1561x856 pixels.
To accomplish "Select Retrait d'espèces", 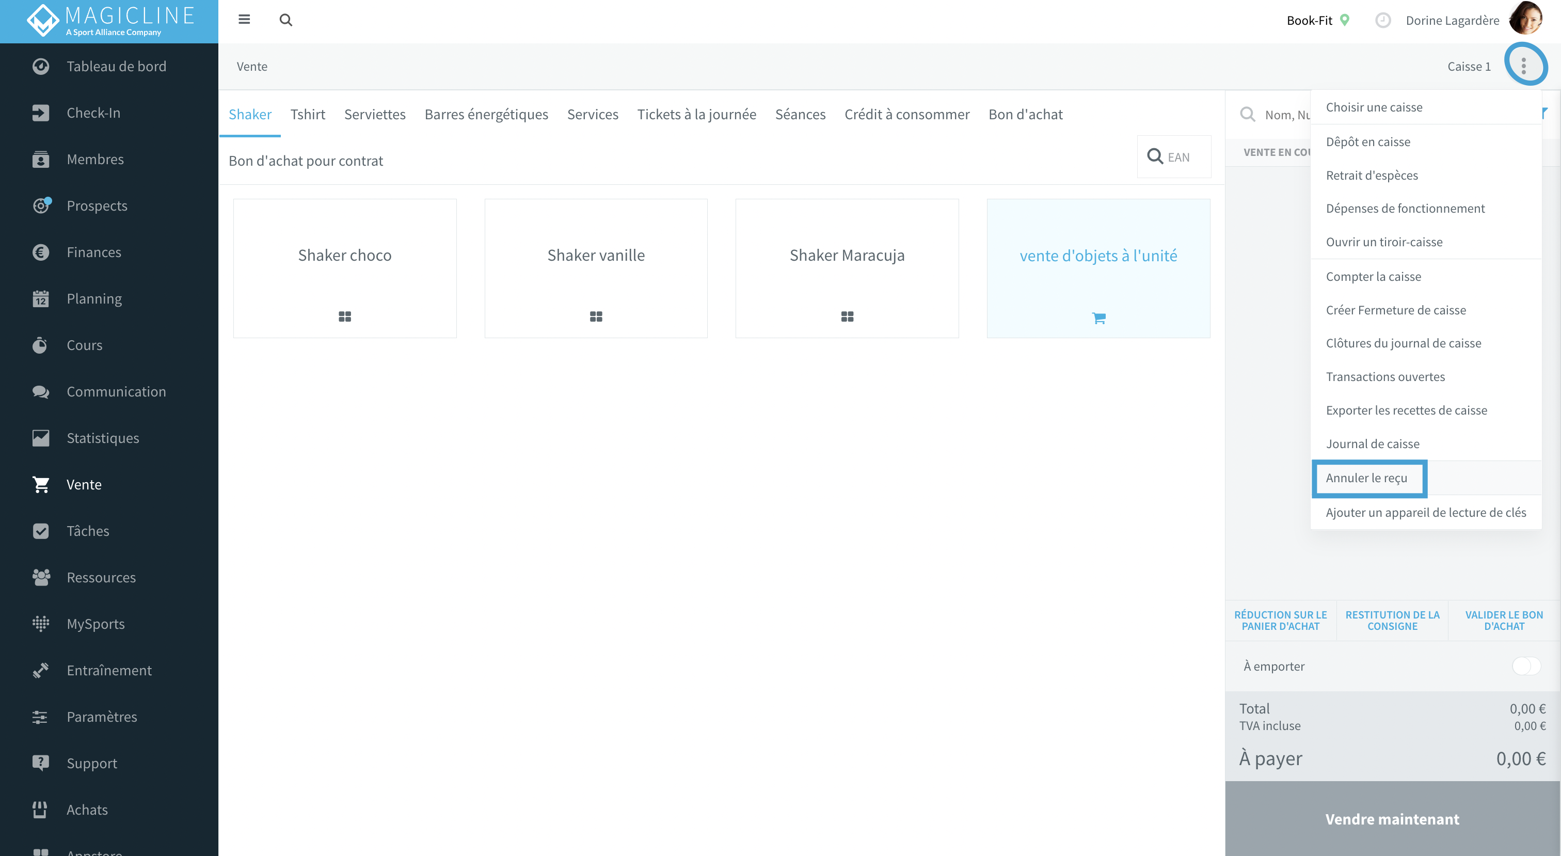I will pyautogui.click(x=1426, y=175).
